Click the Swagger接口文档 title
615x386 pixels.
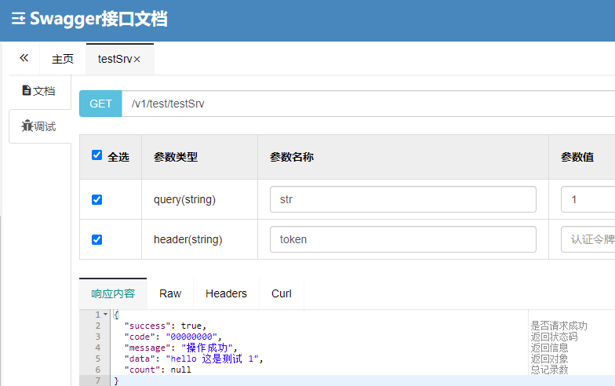99,19
